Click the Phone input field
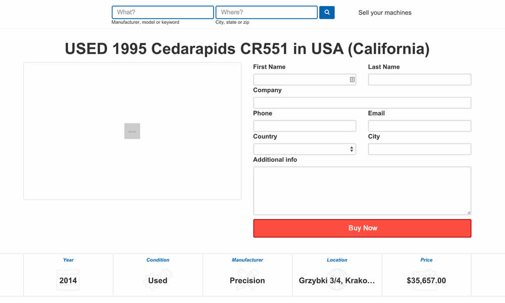 click(x=305, y=126)
